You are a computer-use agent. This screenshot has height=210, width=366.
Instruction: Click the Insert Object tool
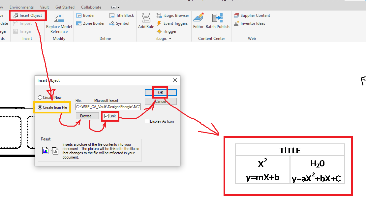28,15
